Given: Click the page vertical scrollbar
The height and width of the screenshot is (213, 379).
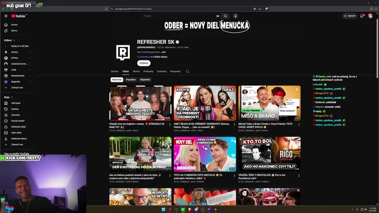Looking at the screenshot, I should pos(377,48).
